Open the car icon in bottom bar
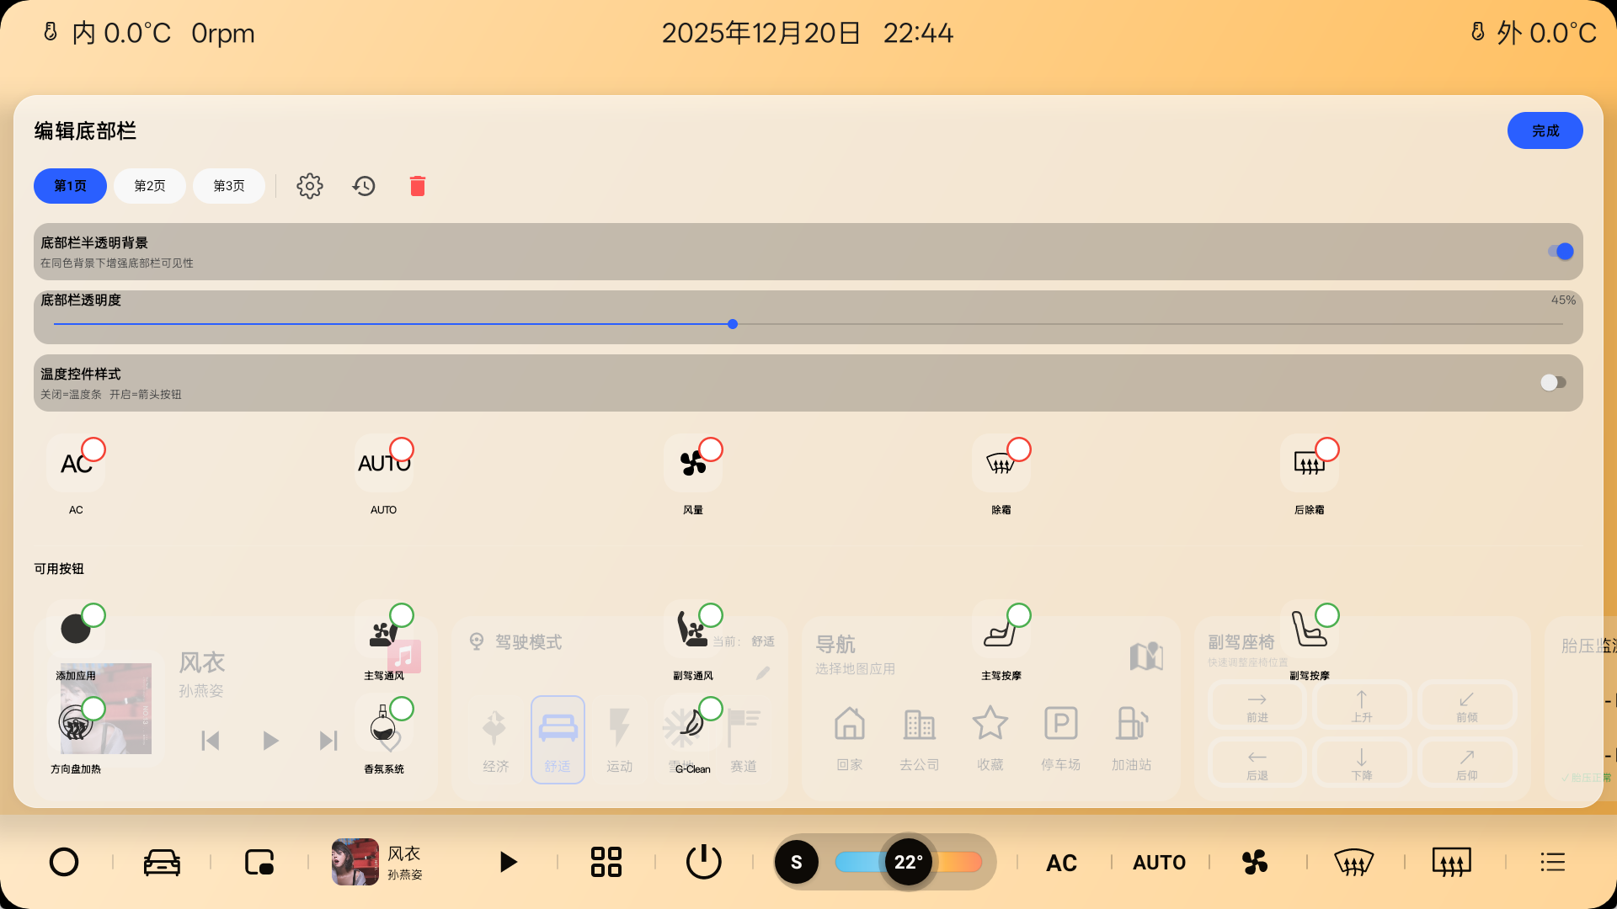Image resolution: width=1617 pixels, height=909 pixels. [x=162, y=862]
